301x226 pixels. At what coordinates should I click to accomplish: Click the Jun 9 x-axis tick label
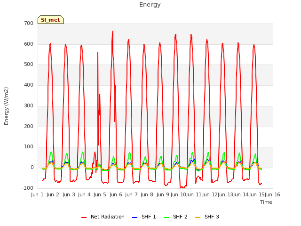[163, 194]
